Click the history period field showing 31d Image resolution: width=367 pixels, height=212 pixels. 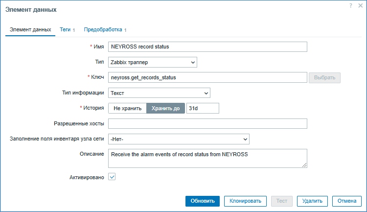[x=203, y=108]
